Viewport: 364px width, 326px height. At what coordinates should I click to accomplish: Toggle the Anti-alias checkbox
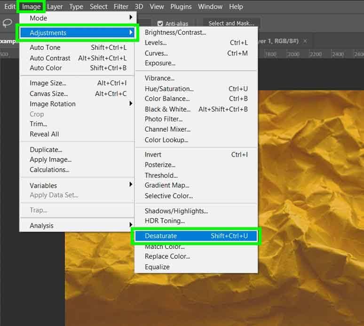point(160,24)
